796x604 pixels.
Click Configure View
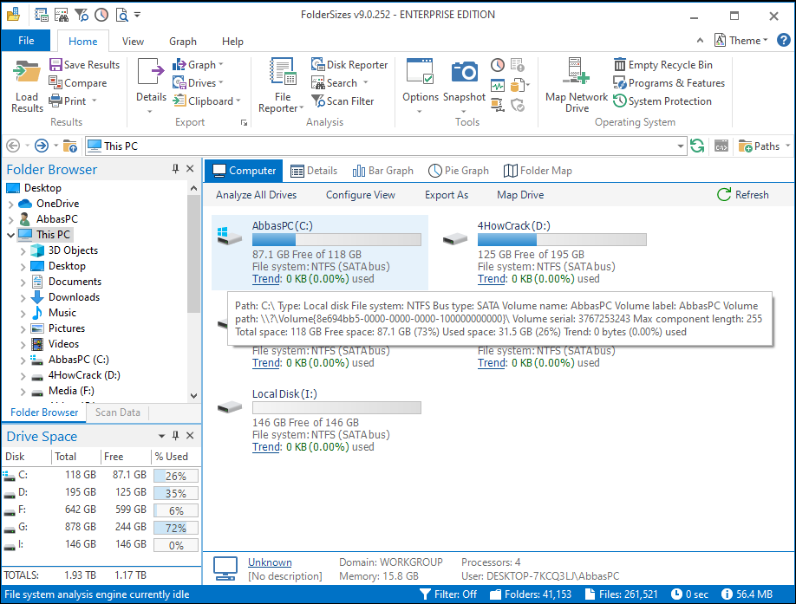pos(361,195)
